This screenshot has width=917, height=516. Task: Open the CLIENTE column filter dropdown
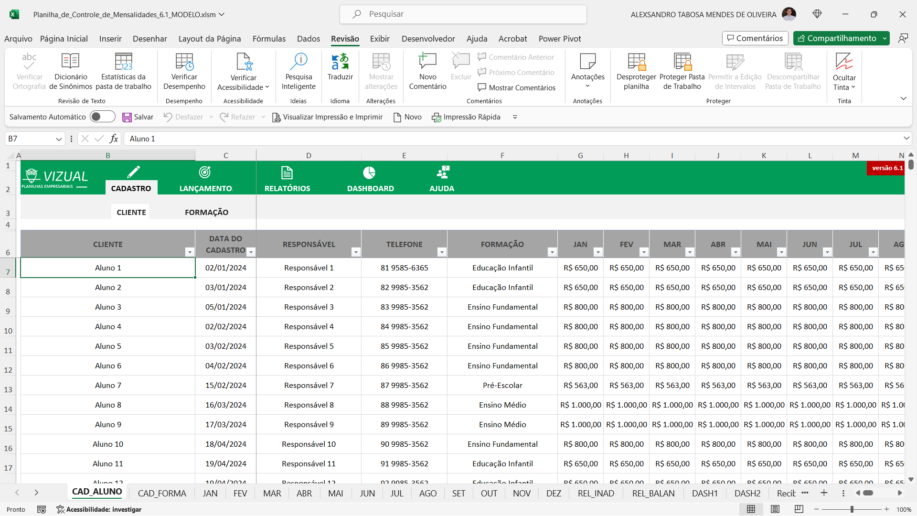[x=190, y=252]
